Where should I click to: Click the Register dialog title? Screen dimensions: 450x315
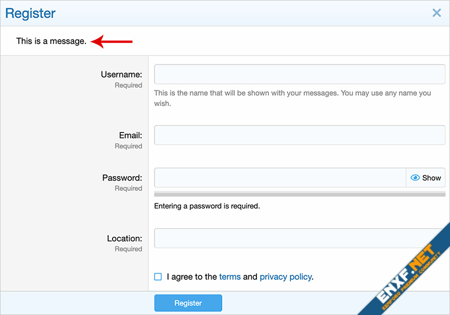click(x=31, y=13)
